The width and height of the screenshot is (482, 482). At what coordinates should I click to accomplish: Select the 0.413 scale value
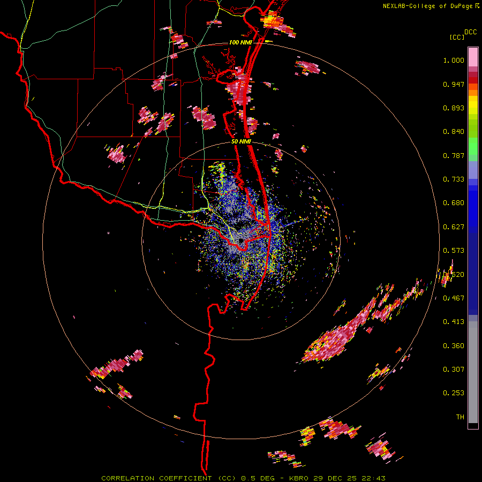(x=454, y=322)
